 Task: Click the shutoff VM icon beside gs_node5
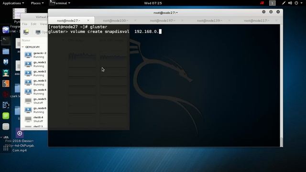pyautogui.click(x=28, y=101)
